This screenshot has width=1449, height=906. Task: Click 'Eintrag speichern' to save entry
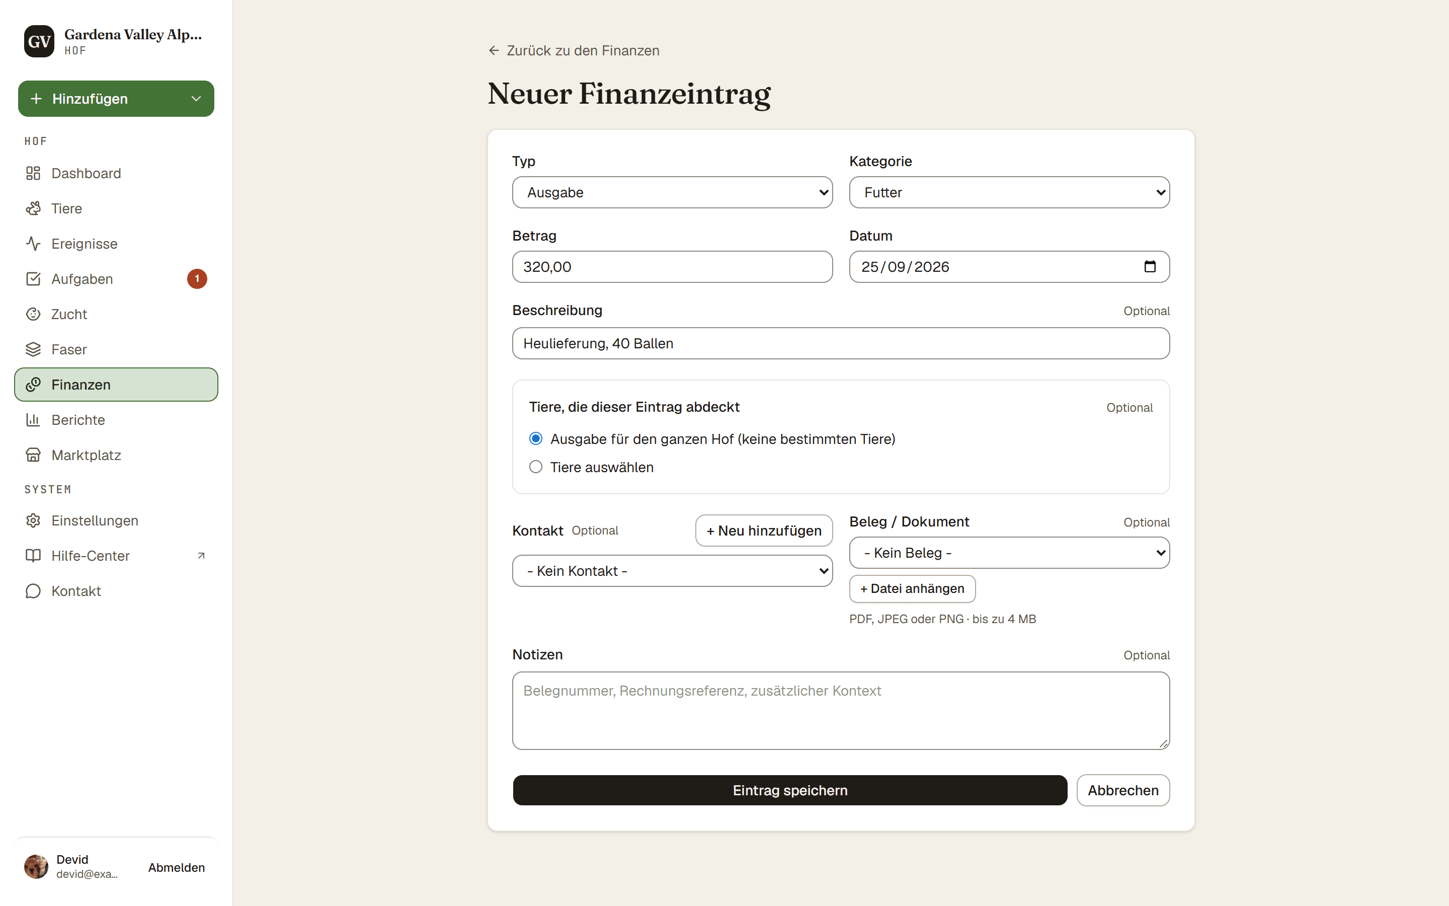[790, 790]
